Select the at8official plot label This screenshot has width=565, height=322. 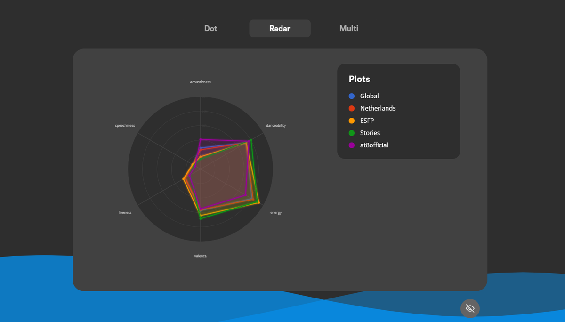[x=374, y=145]
